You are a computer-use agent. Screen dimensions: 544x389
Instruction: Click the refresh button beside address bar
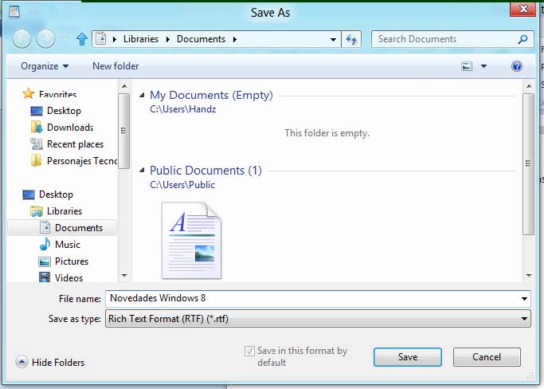[x=352, y=39]
